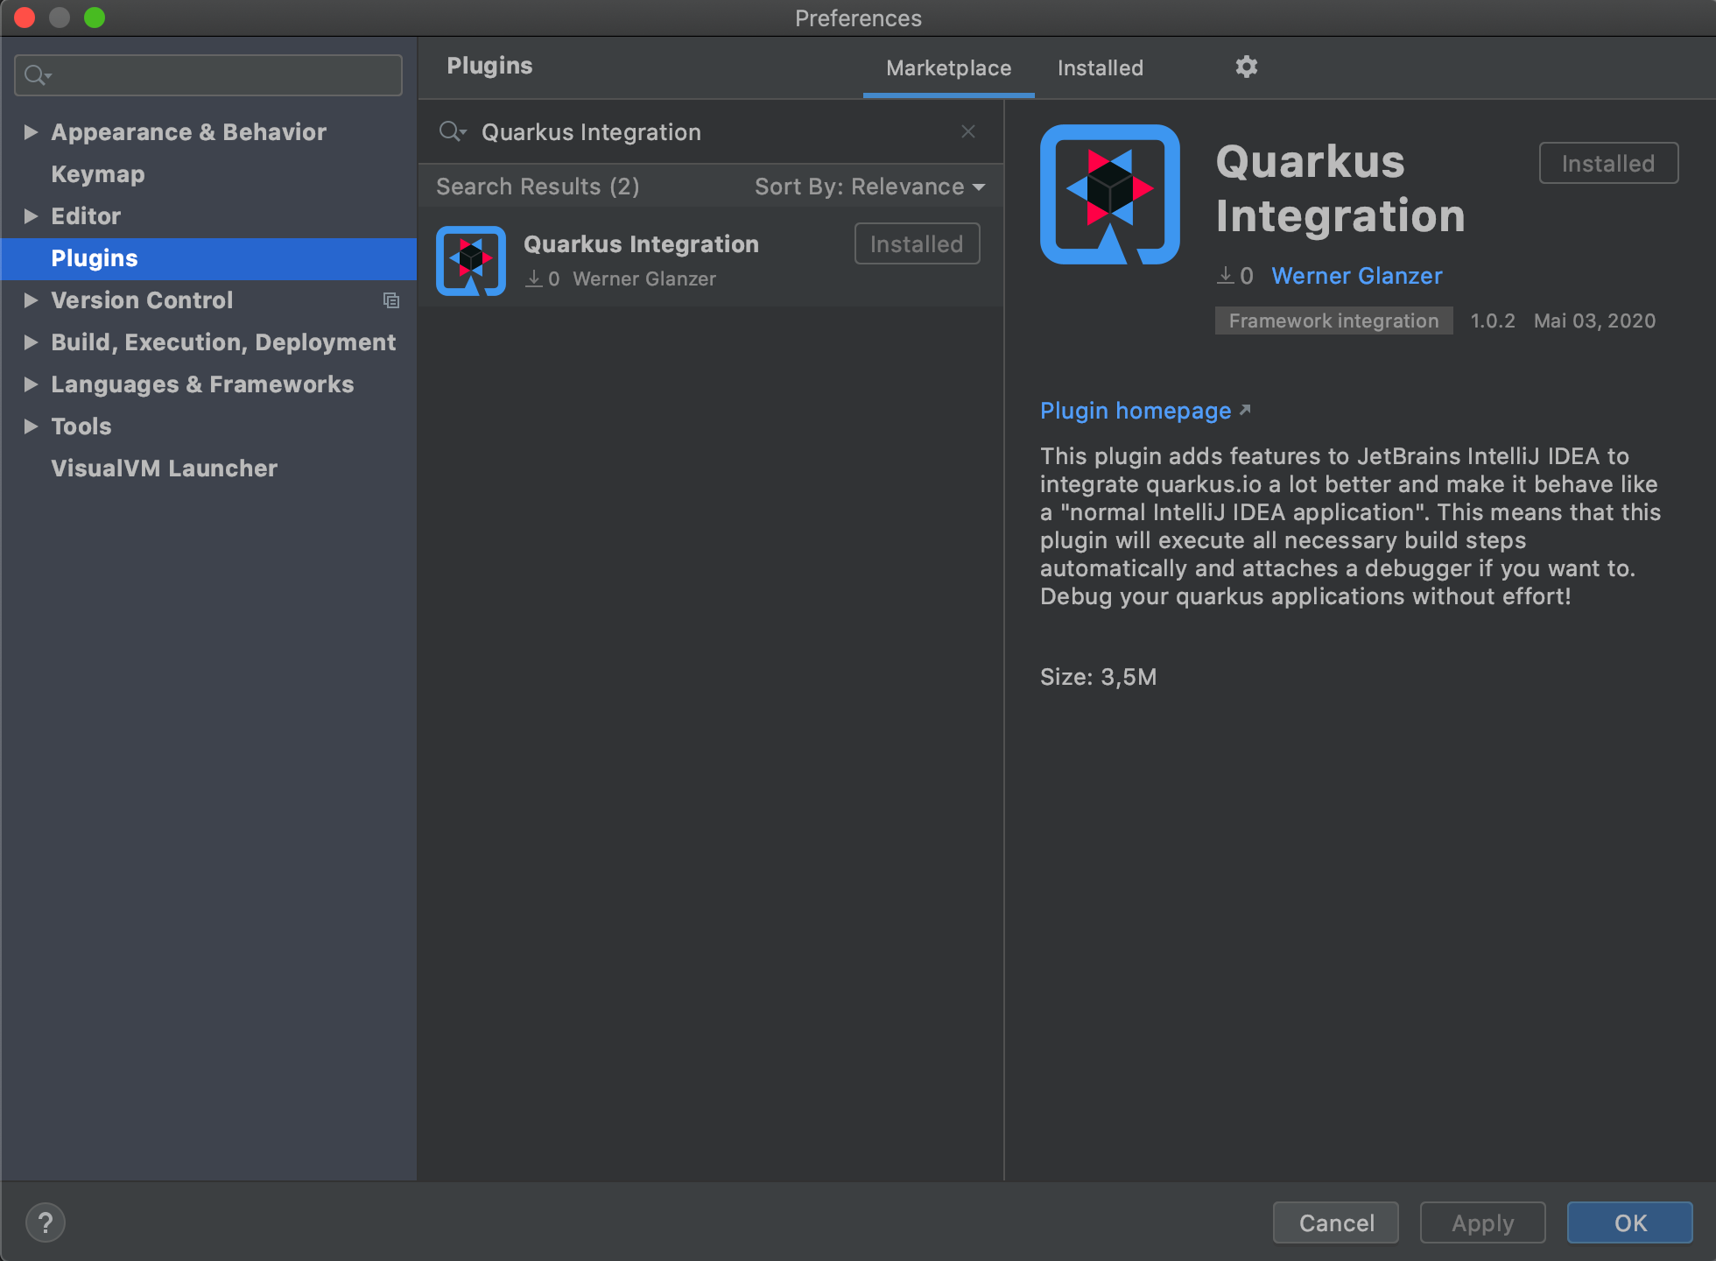Expand the Editor settings tree node
Viewport: 1716px width, 1261px height.
[31, 216]
